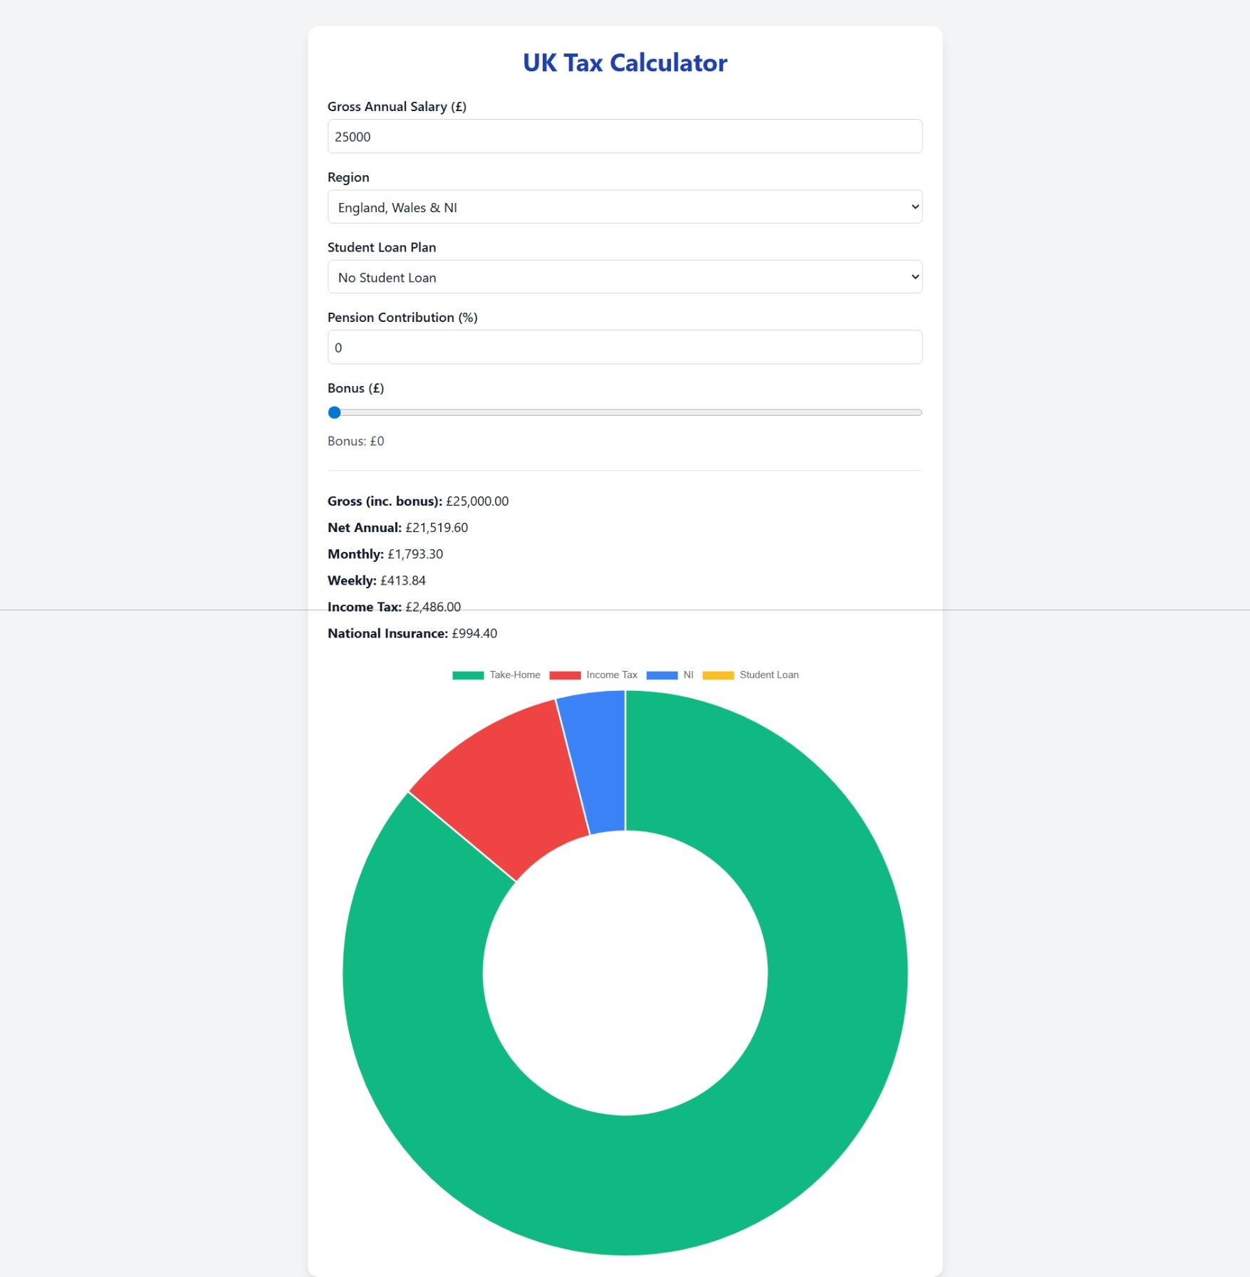Open the Region dropdown
This screenshot has height=1277, width=1250.
[x=625, y=207]
